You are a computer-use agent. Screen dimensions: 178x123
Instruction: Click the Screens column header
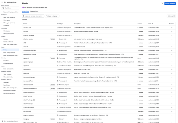[x=140, y=24]
